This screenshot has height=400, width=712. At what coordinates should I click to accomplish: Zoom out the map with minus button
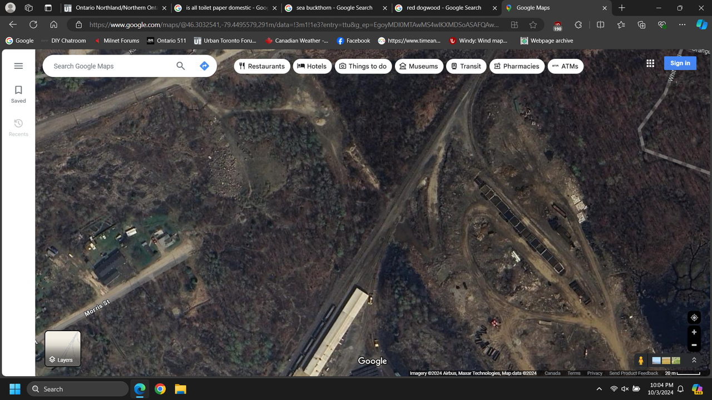[x=694, y=346]
